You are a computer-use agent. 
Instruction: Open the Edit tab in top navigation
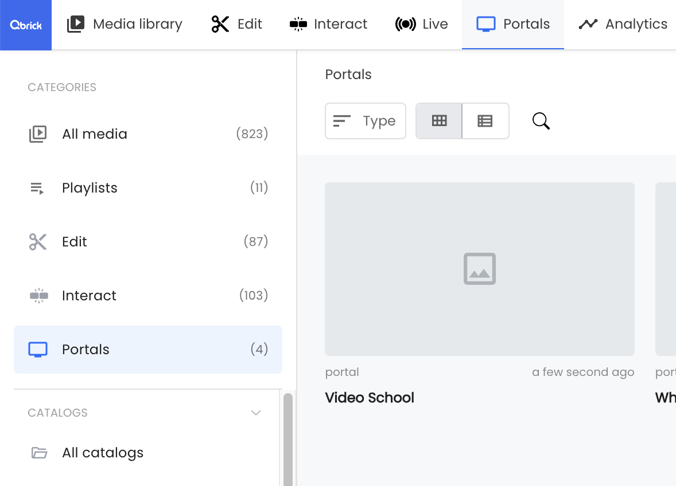(x=236, y=24)
